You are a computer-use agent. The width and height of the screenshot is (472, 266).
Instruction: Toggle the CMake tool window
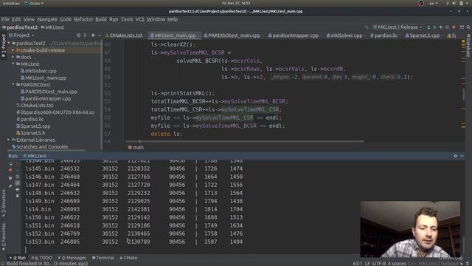tap(128, 258)
